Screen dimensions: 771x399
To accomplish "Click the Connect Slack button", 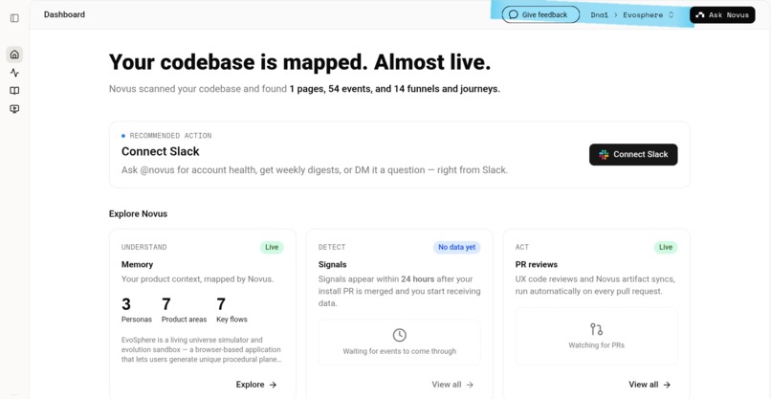I will 633,154.
